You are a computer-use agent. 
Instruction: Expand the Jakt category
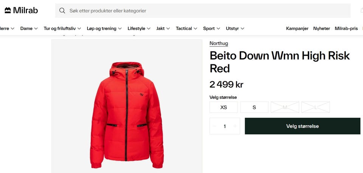coord(163,28)
